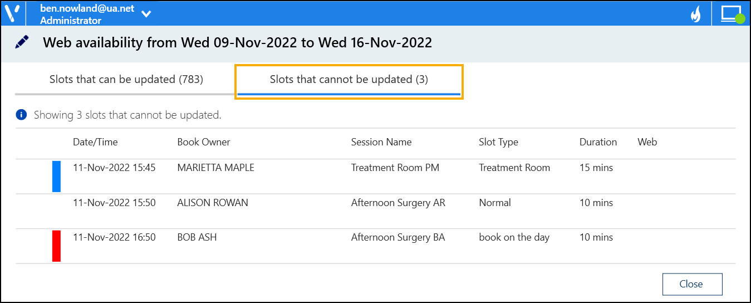Click the Duration column header
Screen dimensions: 751x303
click(598, 142)
